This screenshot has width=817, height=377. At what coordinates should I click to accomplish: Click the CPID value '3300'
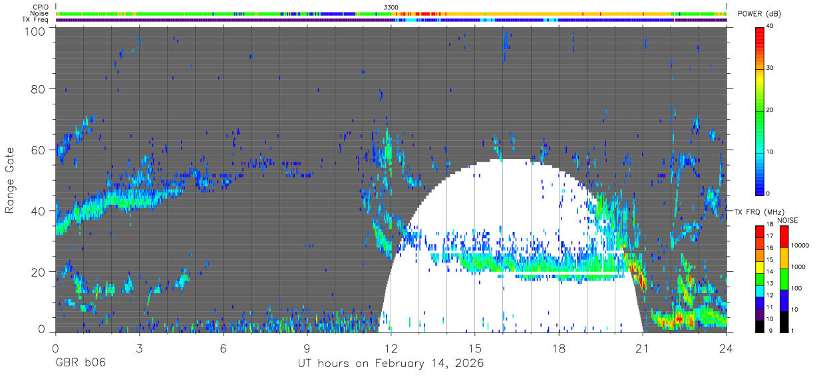point(391,7)
